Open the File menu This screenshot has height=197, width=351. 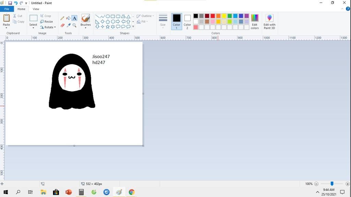coord(7,9)
